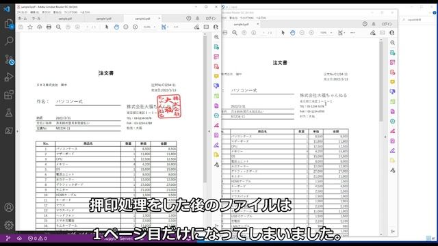Image resolution: width=438 pixels, height=246 pixels.
Task: Click the login button in right Acrobat window
Action: (387, 24)
